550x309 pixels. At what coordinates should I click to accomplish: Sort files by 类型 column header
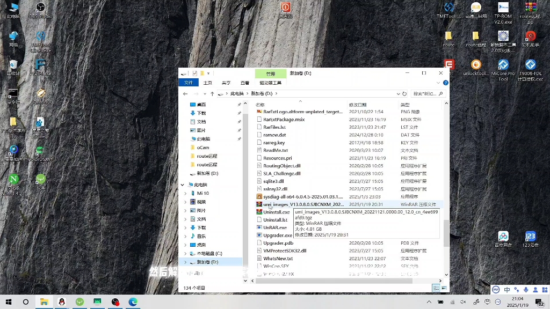coord(405,105)
